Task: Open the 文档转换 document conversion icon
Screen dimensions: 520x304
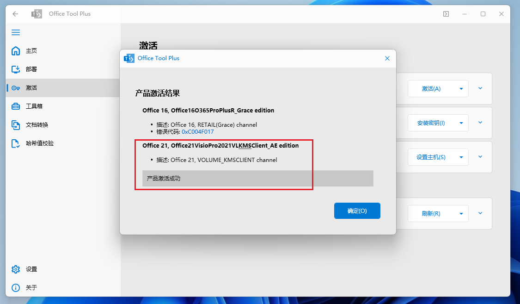Action: click(16, 125)
